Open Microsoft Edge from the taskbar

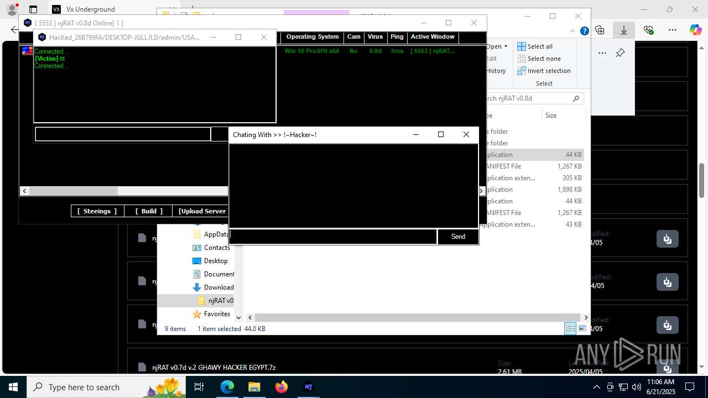pos(227,387)
